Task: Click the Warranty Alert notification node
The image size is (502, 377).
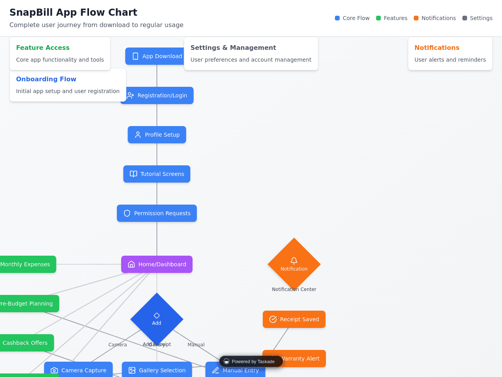Action: (x=294, y=359)
